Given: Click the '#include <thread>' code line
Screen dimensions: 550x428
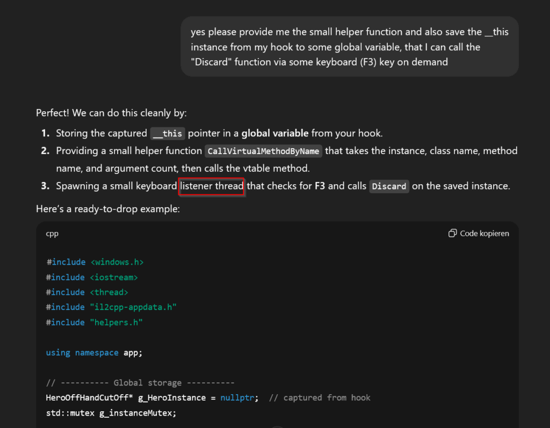Looking at the screenshot, I should 87,292.
